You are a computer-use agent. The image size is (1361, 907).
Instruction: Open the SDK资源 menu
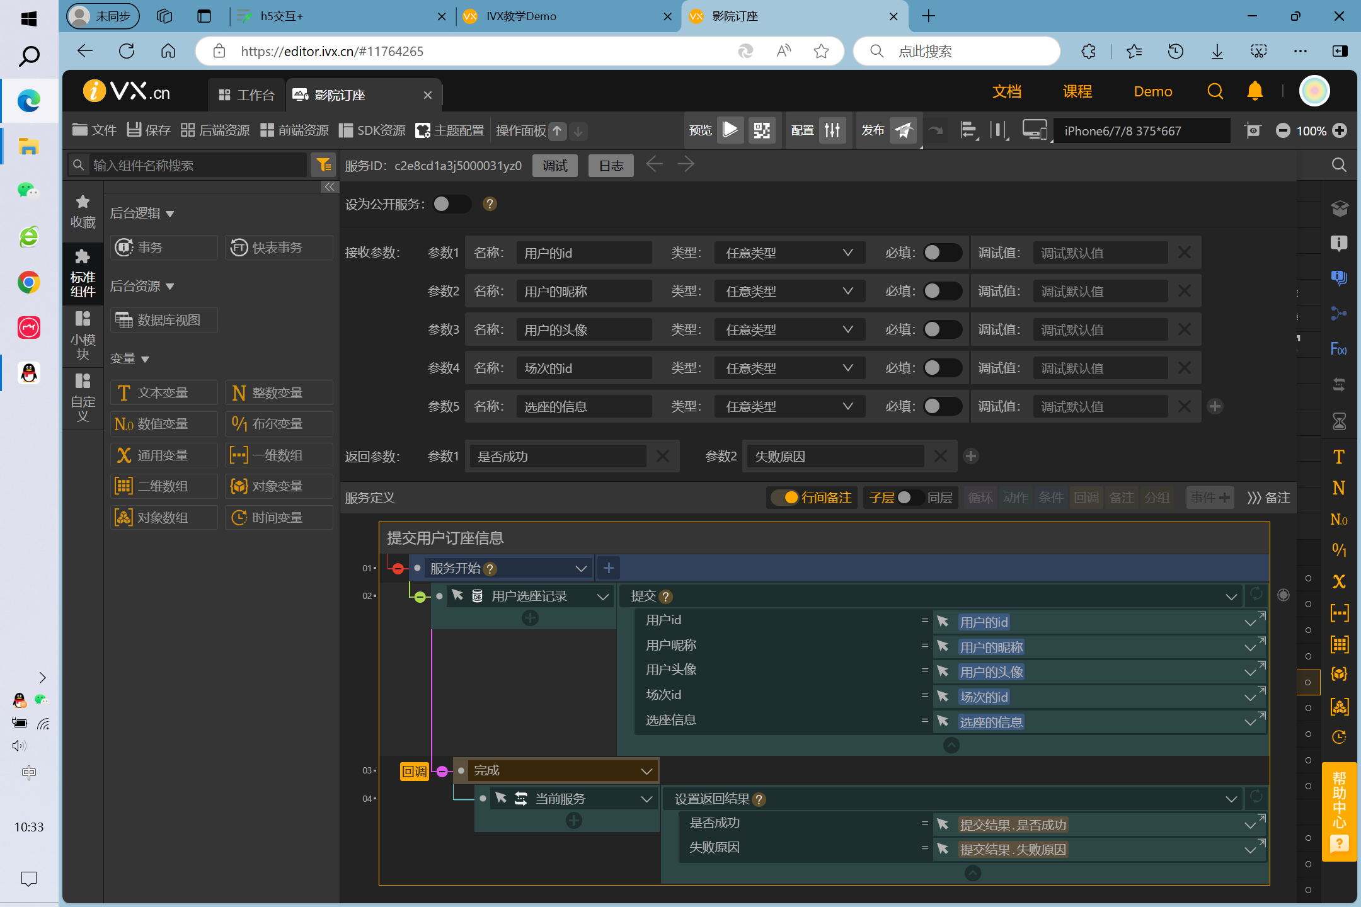(x=372, y=130)
